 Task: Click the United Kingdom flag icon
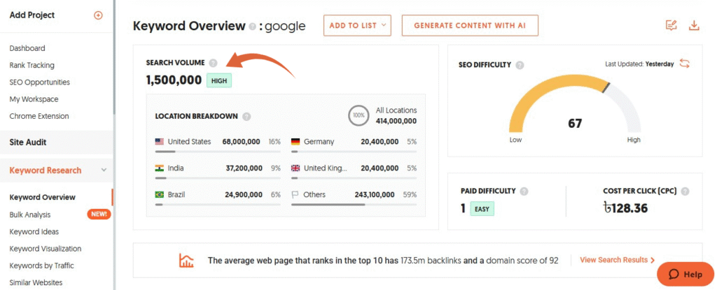click(x=295, y=168)
